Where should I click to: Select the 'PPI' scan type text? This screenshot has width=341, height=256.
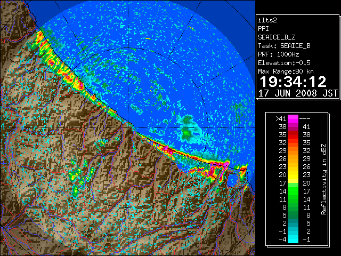pyautogui.click(x=263, y=29)
